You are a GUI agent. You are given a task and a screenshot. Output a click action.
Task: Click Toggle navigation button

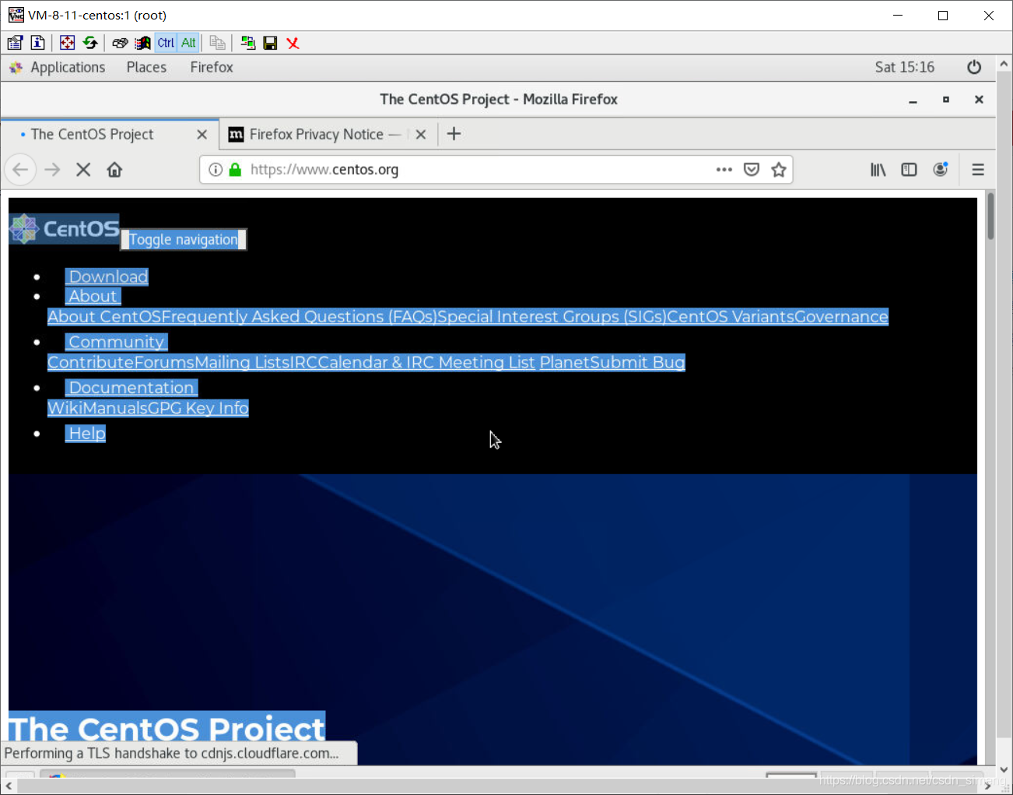[x=184, y=240]
